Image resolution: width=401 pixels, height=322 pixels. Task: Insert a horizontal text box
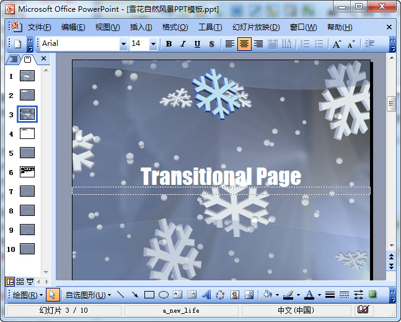(177, 295)
